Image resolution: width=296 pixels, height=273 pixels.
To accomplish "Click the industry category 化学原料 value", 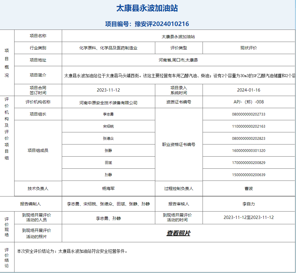I will coord(108,48).
